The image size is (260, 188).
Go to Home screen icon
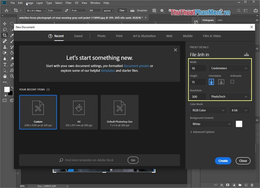(6, 11)
